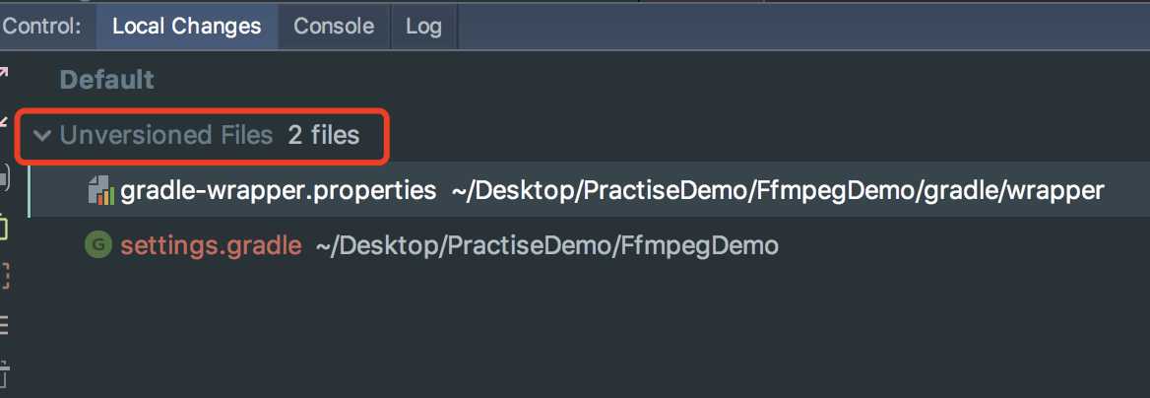
Task: Collapse the Unversioned Files chevron
Action: coord(42,135)
